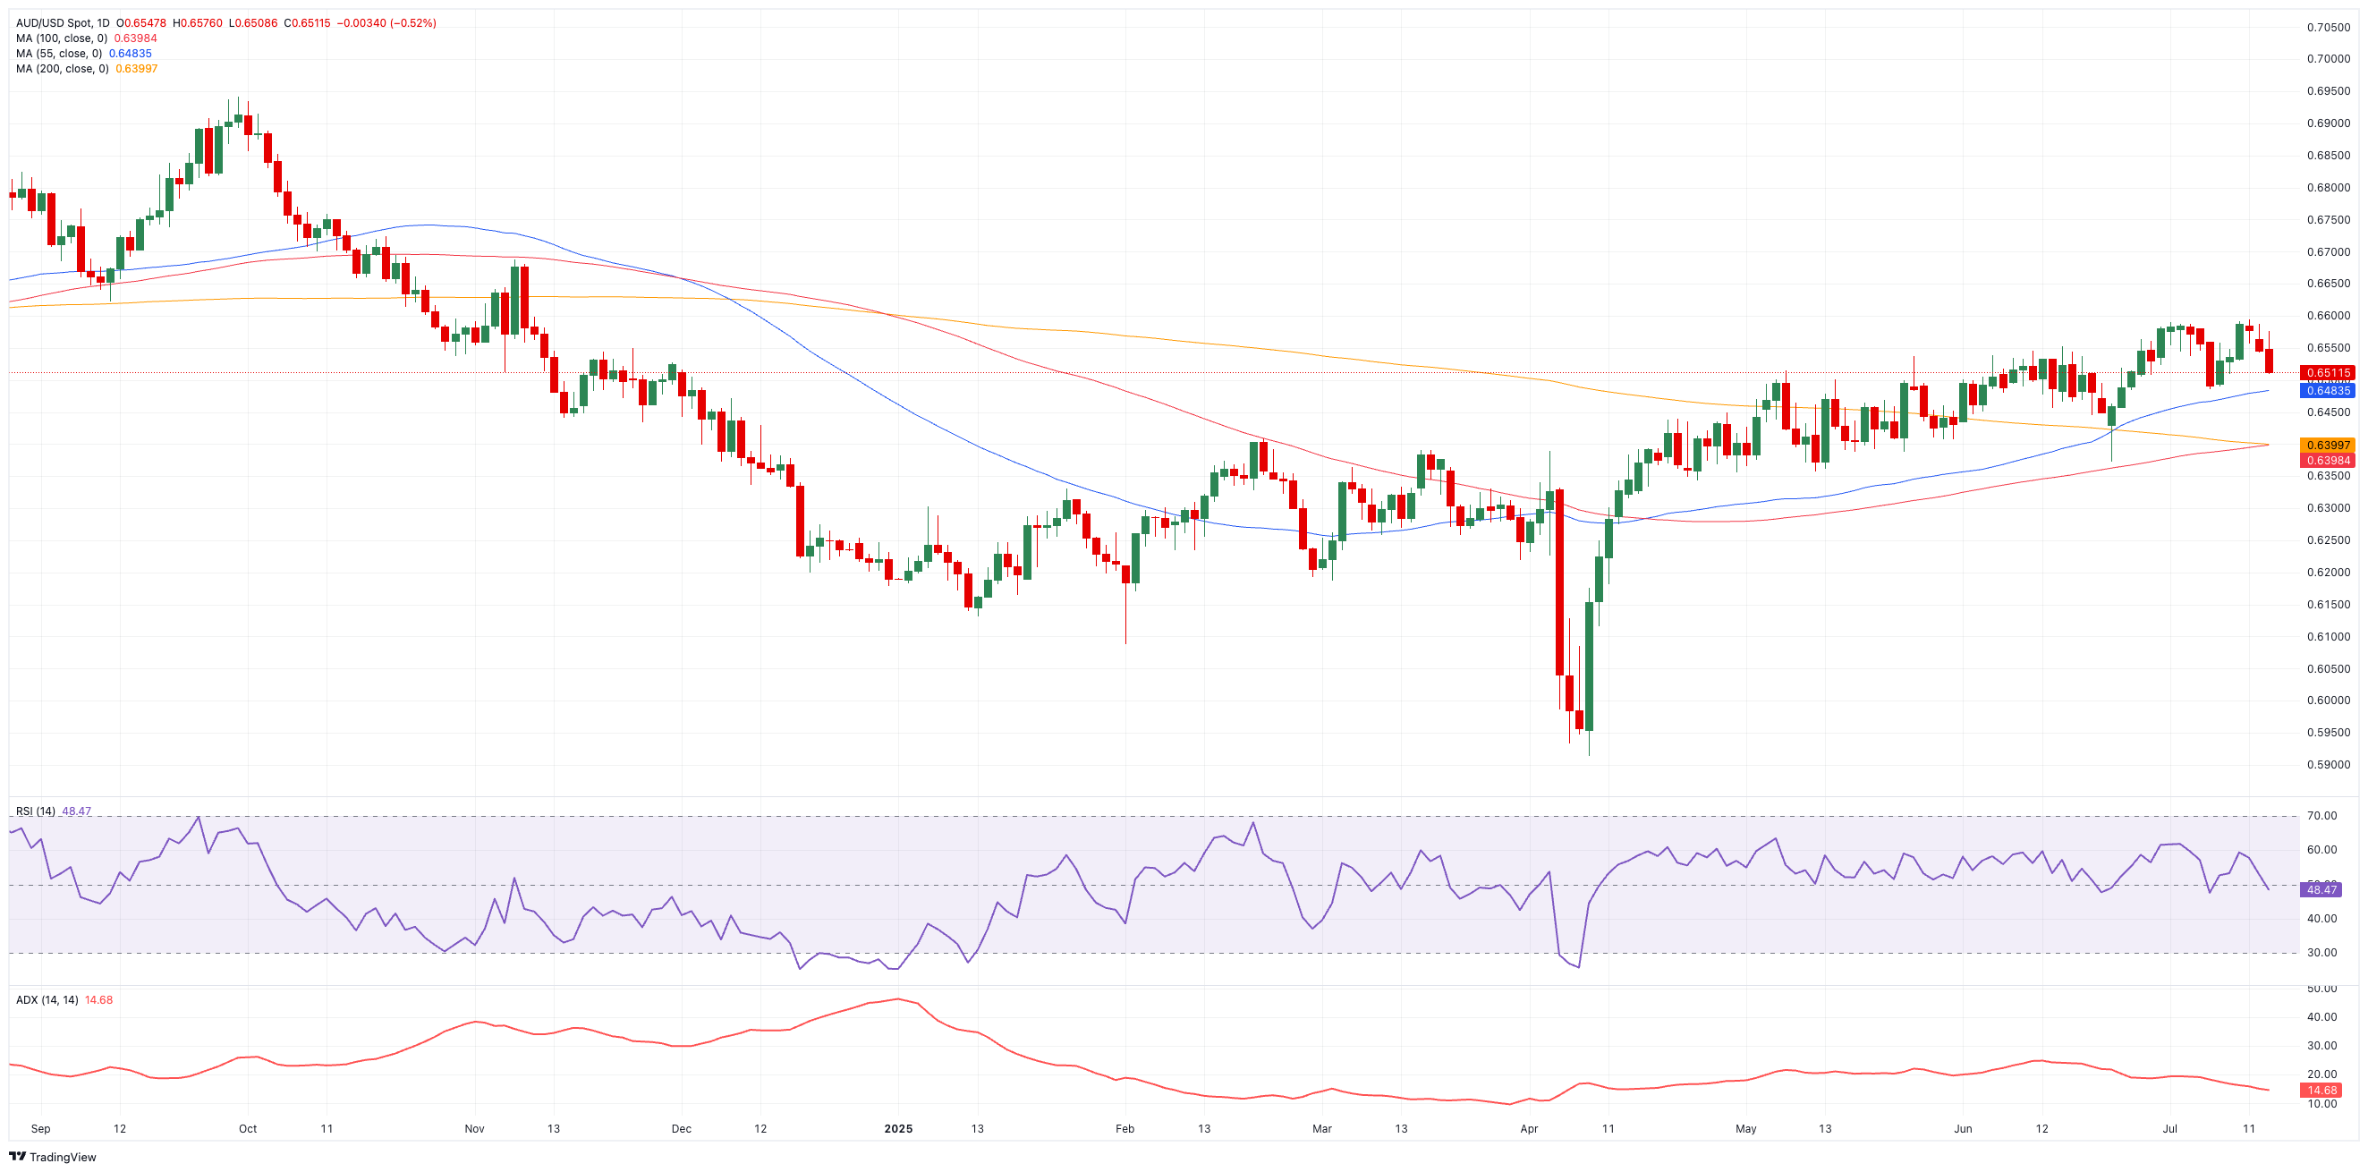2368x1172 pixels.
Task: Click the orange 0.63997 price tag
Action: (2328, 445)
